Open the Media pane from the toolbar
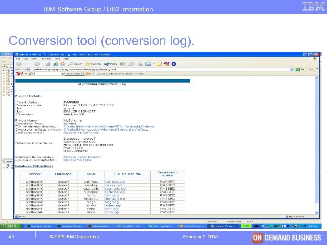 click(x=111, y=64)
